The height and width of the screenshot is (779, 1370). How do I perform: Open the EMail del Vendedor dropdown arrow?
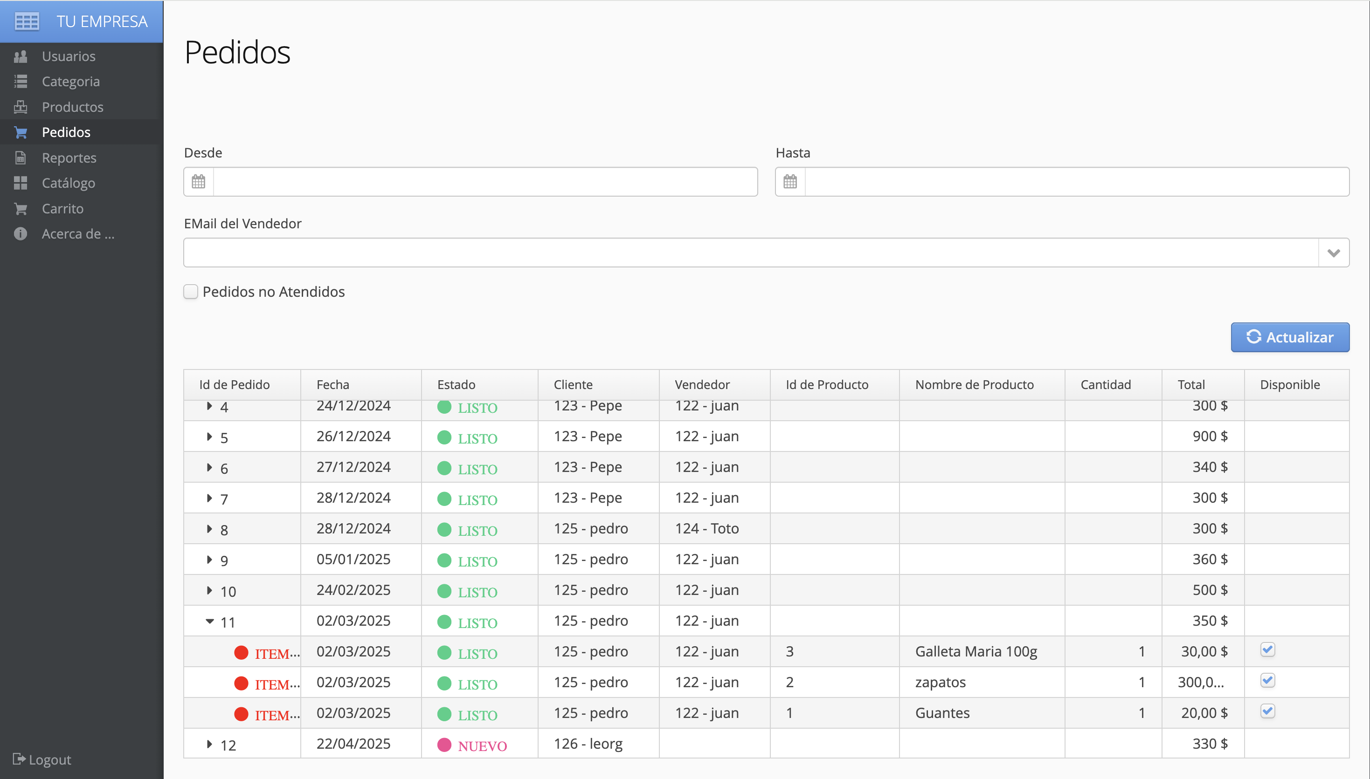(x=1334, y=253)
